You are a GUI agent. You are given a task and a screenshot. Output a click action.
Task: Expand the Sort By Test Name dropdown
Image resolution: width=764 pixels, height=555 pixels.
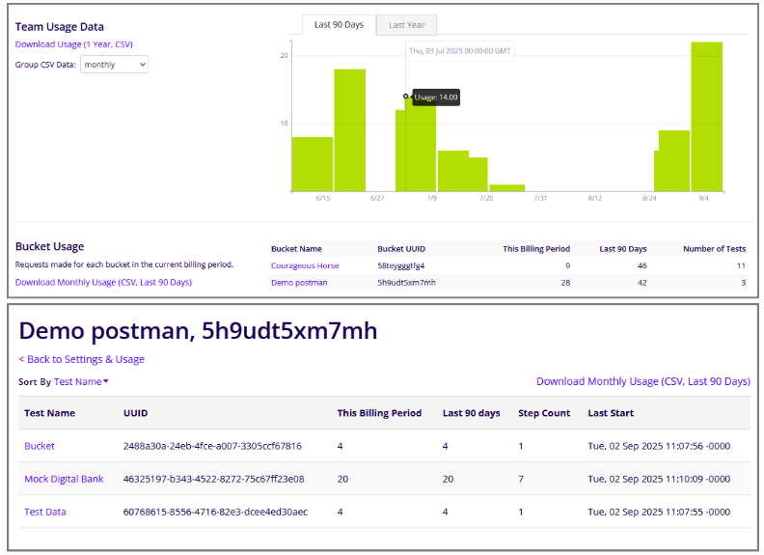click(x=81, y=382)
